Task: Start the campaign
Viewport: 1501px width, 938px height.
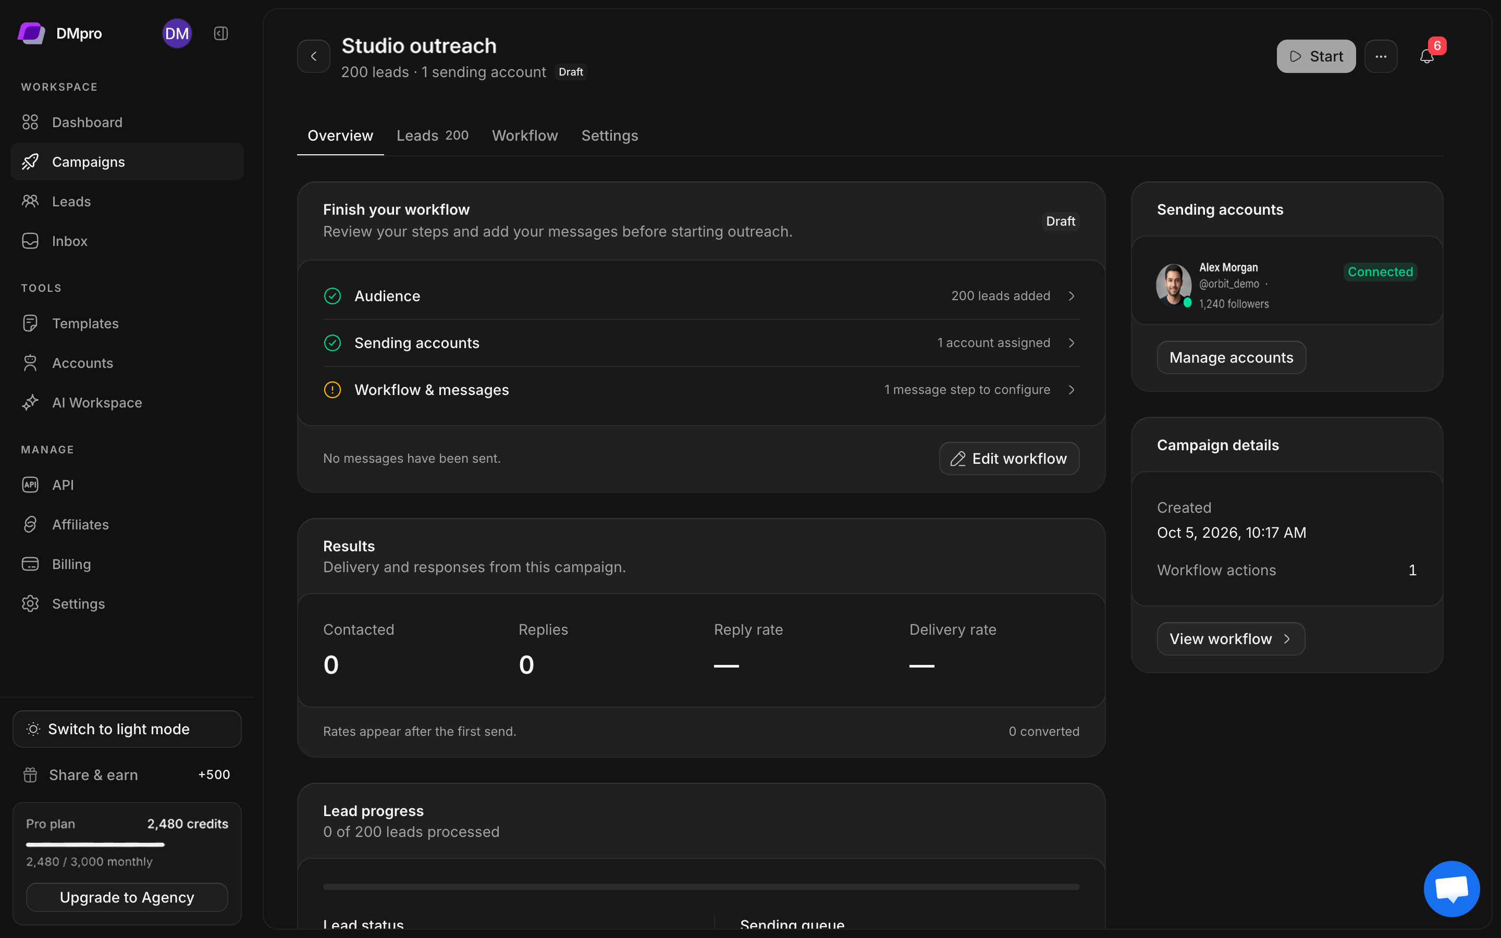Action: tap(1315, 56)
